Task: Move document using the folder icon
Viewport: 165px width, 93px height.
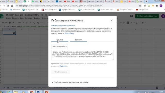Action: (46, 15)
